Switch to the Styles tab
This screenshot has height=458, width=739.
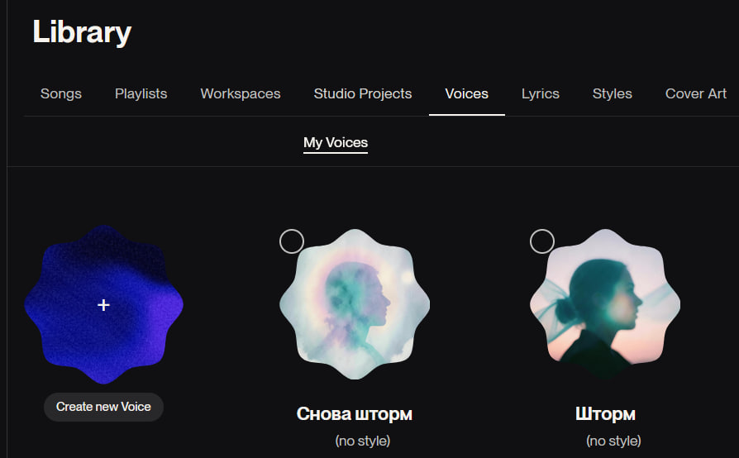click(x=613, y=93)
